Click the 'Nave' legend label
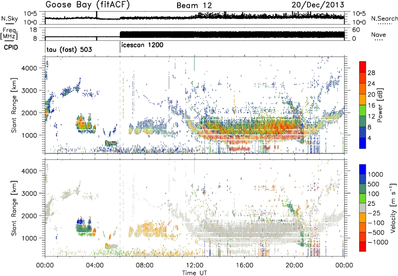The image size is (398, 276). tap(379, 35)
